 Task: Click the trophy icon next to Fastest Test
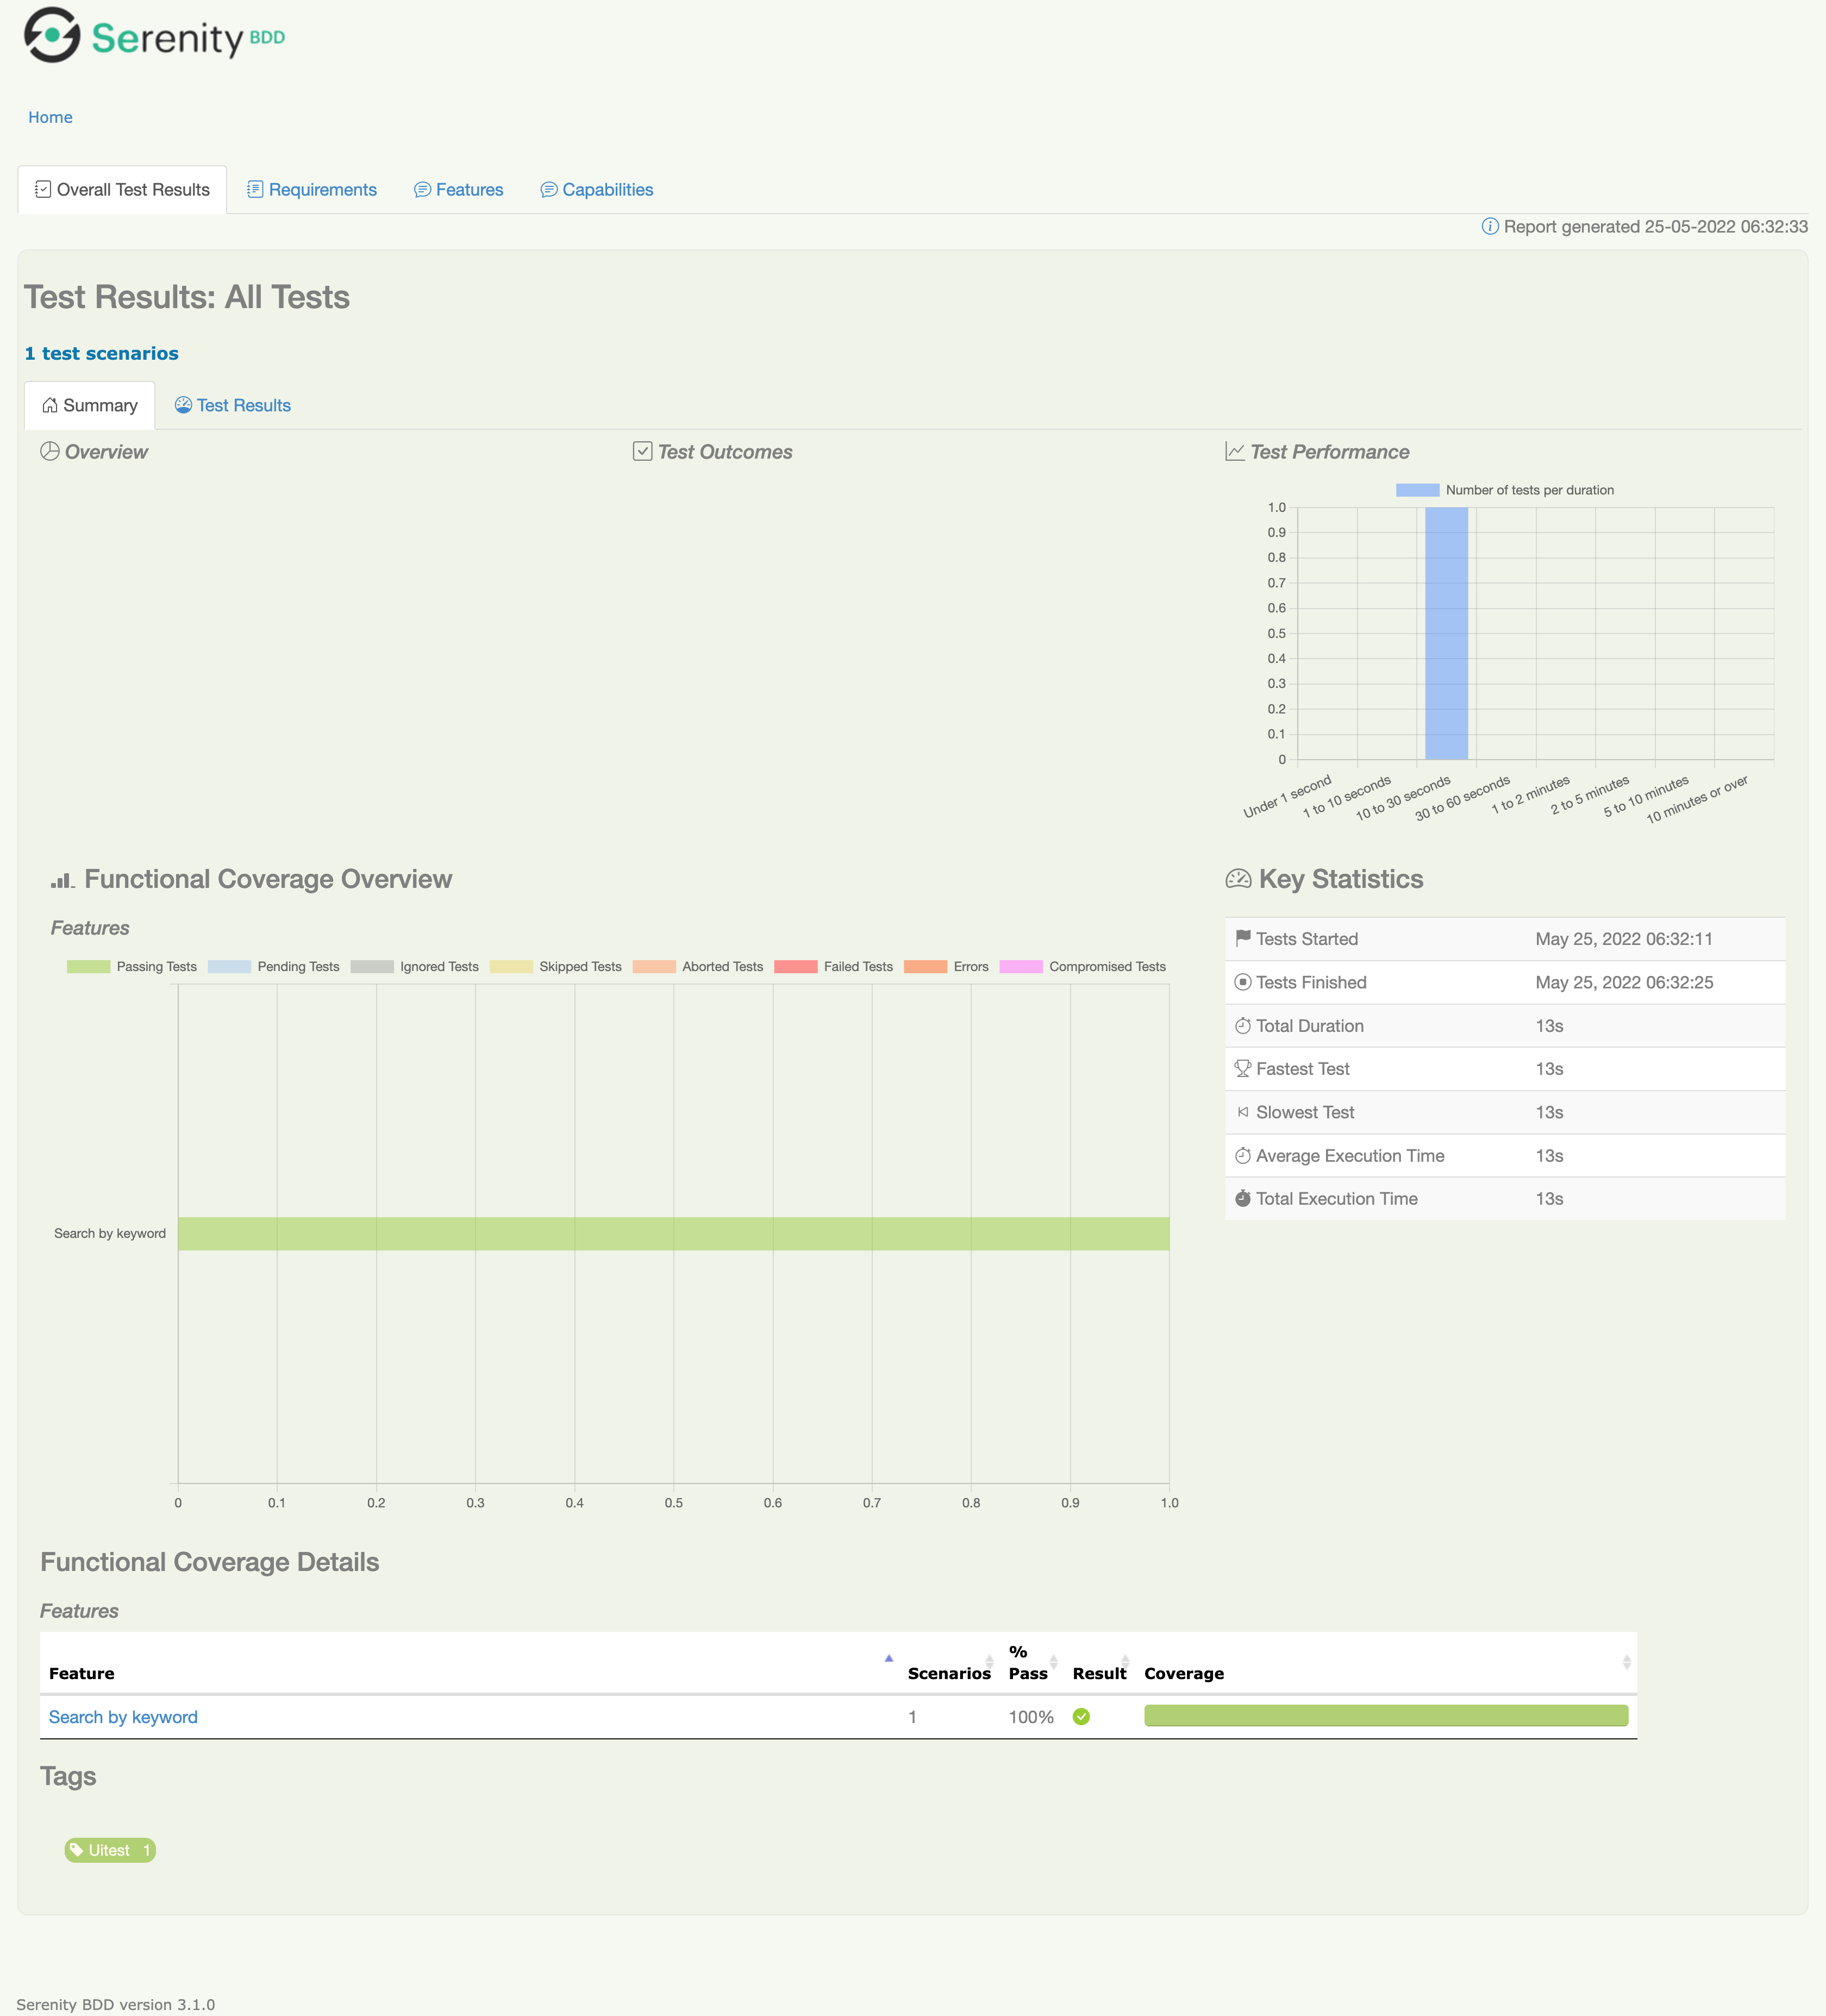click(1243, 1068)
